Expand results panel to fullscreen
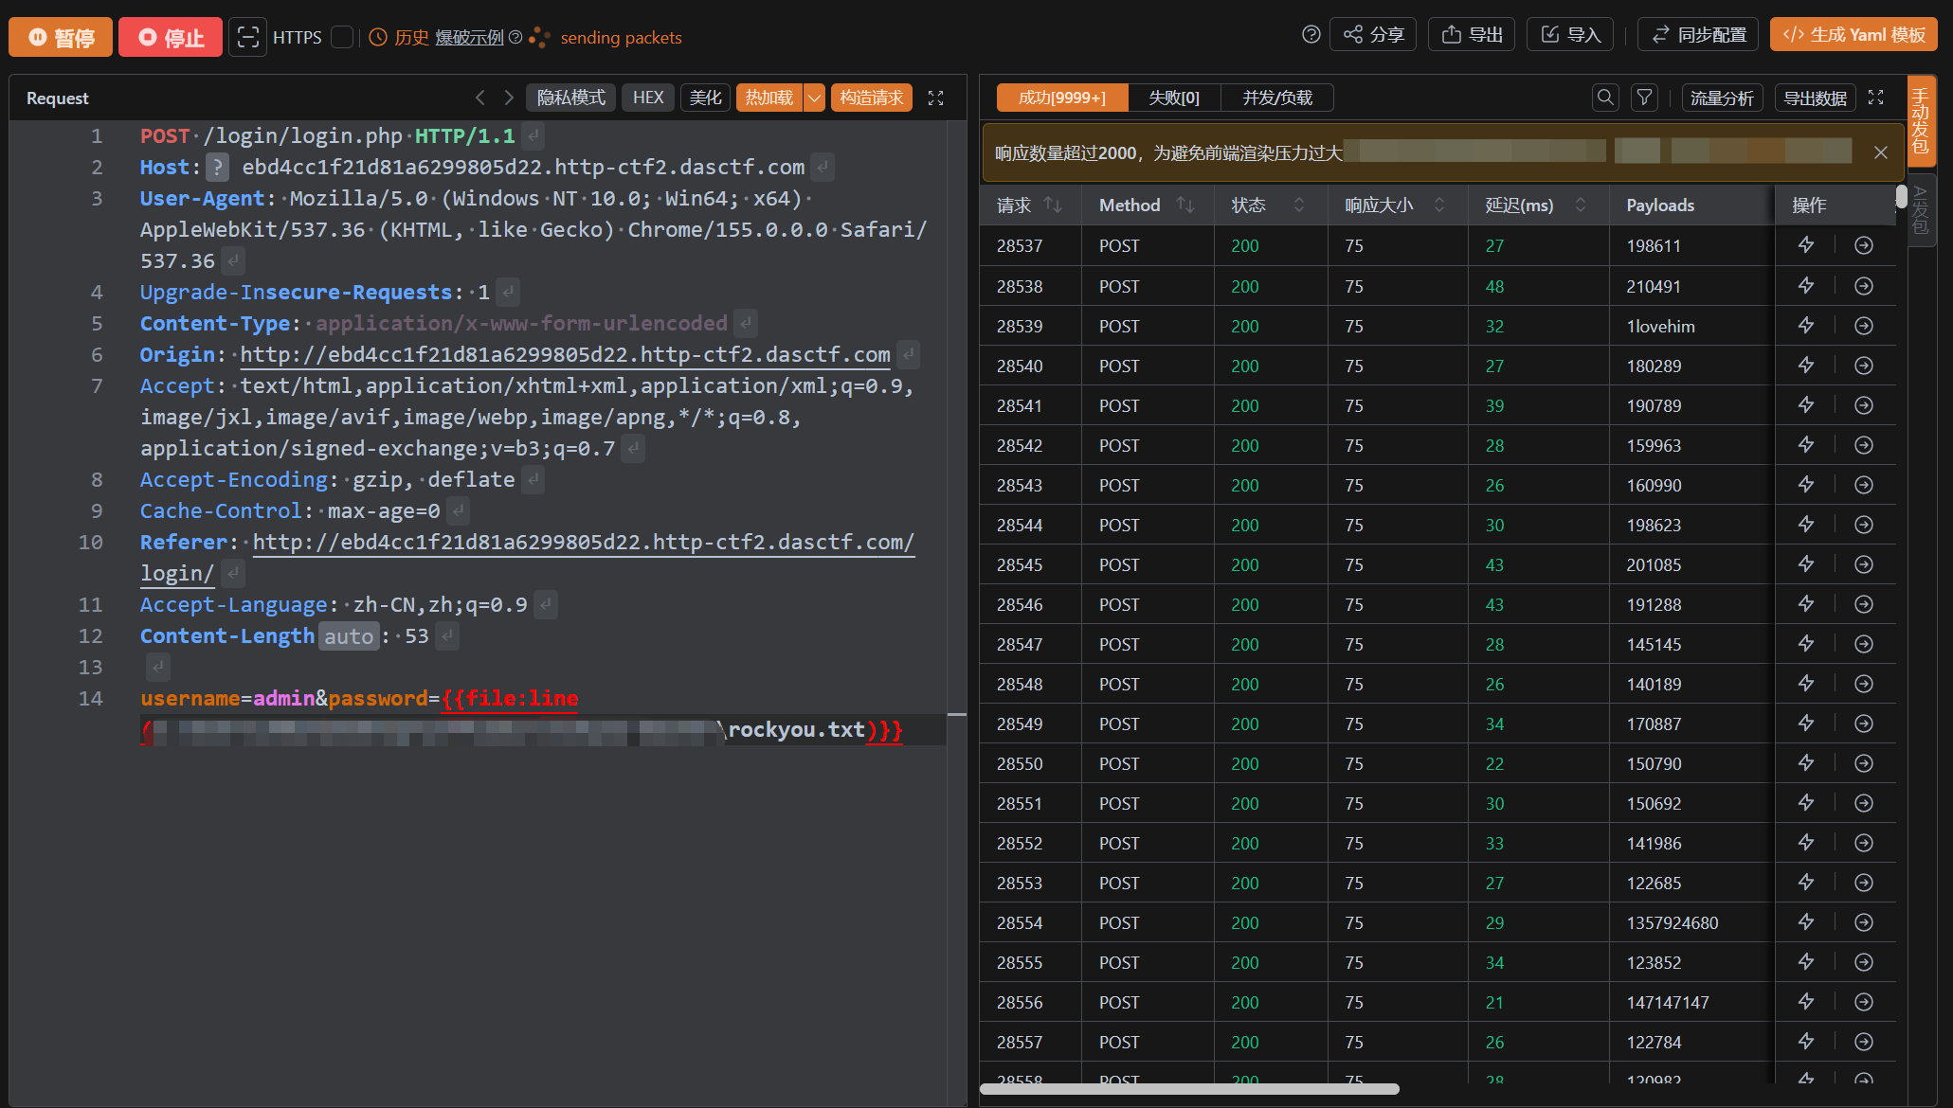Image resolution: width=1953 pixels, height=1108 pixels. pos(1875,98)
